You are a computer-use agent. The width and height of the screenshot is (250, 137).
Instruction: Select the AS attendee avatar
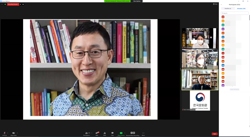pyautogui.click(x=223, y=77)
